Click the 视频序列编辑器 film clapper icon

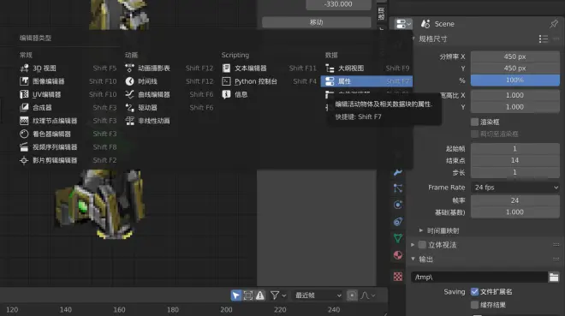pyautogui.click(x=24, y=147)
